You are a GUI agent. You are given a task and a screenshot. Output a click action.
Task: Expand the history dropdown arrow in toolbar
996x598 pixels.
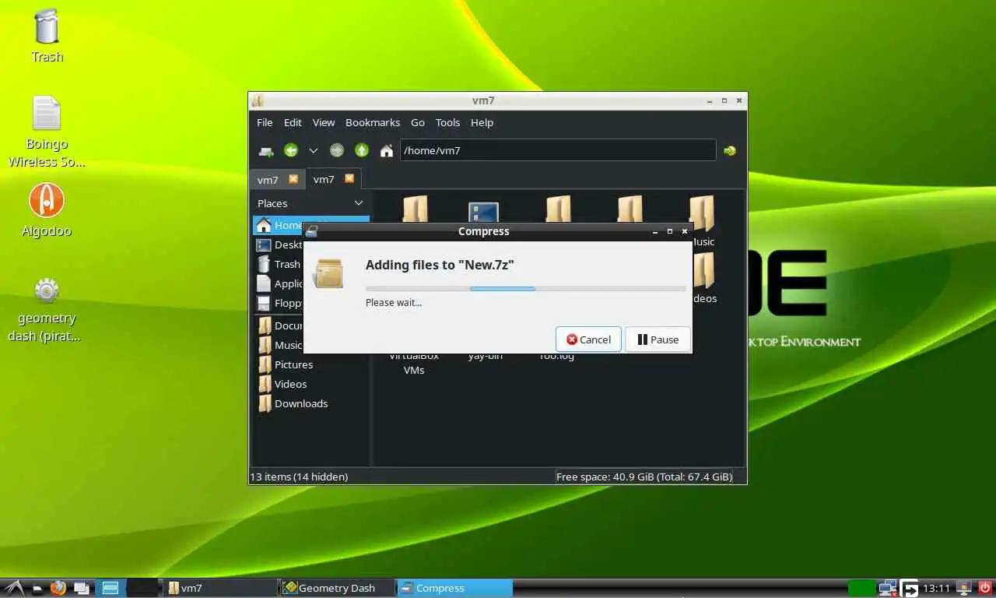313,151
